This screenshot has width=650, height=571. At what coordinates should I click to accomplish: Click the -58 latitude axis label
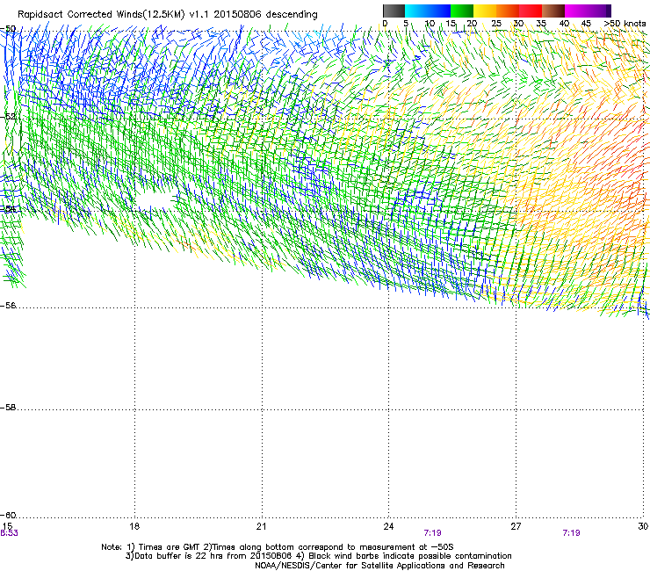(x=8, y=408)
